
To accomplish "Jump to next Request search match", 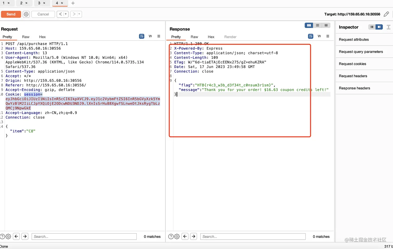I will point(25,236).
